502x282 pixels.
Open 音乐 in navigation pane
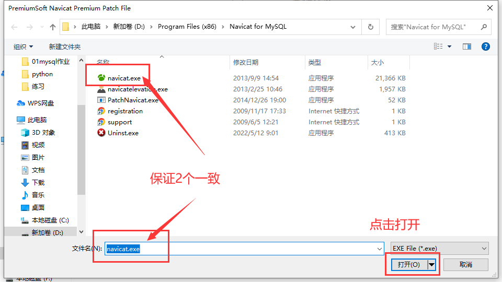coord(38,195)
